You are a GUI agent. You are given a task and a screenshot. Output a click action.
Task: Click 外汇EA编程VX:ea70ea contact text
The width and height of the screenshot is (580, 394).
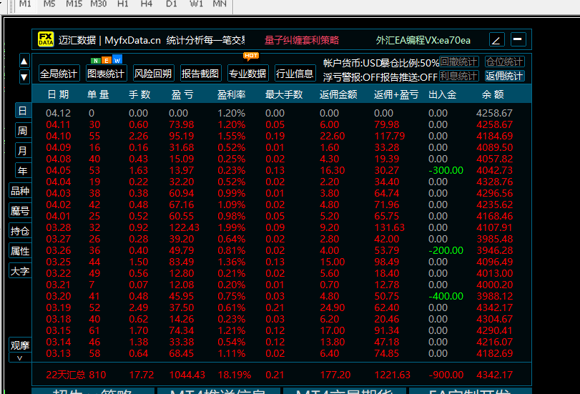click(x=423, y=40)
